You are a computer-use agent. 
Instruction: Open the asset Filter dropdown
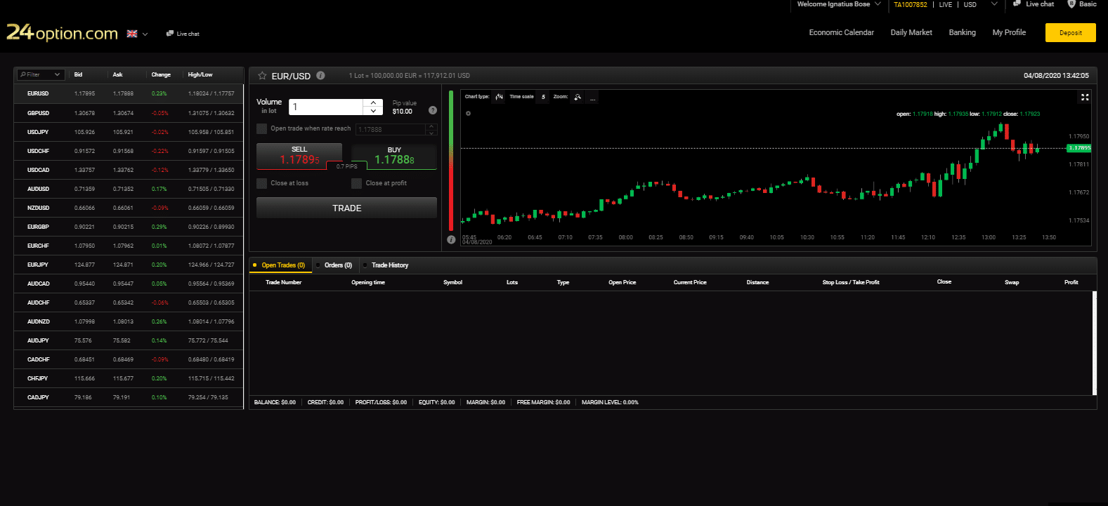(x=41, y=74)
